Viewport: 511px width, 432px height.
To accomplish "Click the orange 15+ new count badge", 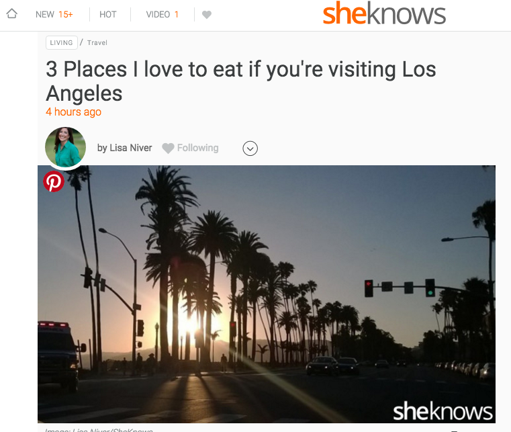I will pyautogui.click(x=66, y=15).
